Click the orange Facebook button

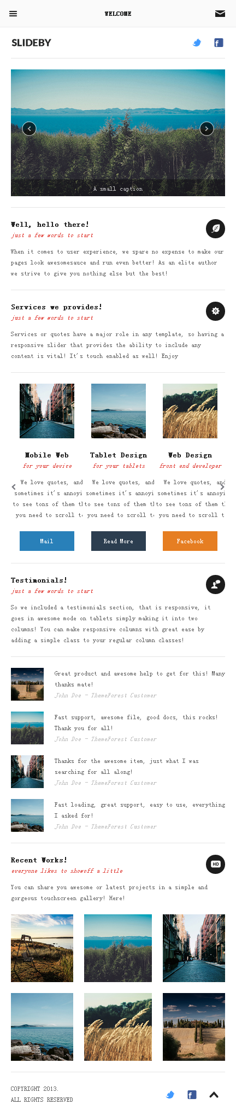(190, 541)
